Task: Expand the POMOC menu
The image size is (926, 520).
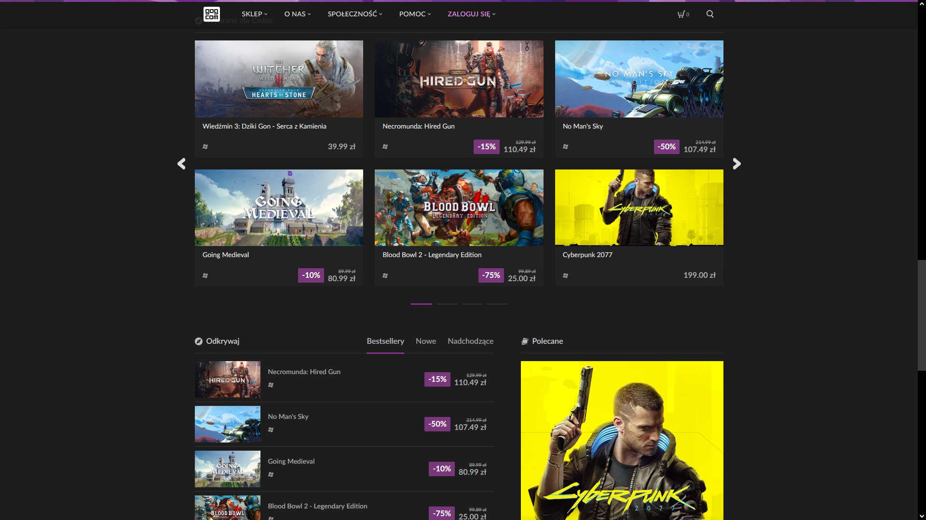Action: [415, 14]
